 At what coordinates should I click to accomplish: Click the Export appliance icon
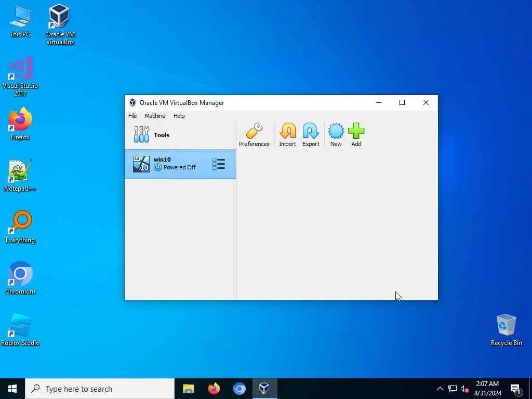coord(311,135)
